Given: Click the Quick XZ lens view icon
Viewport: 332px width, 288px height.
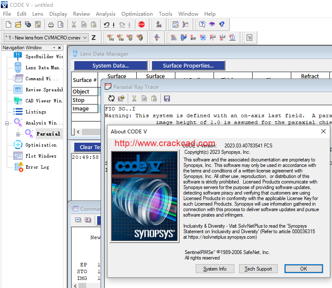Looking at the screenshot, I should click(x=120, y=38).
